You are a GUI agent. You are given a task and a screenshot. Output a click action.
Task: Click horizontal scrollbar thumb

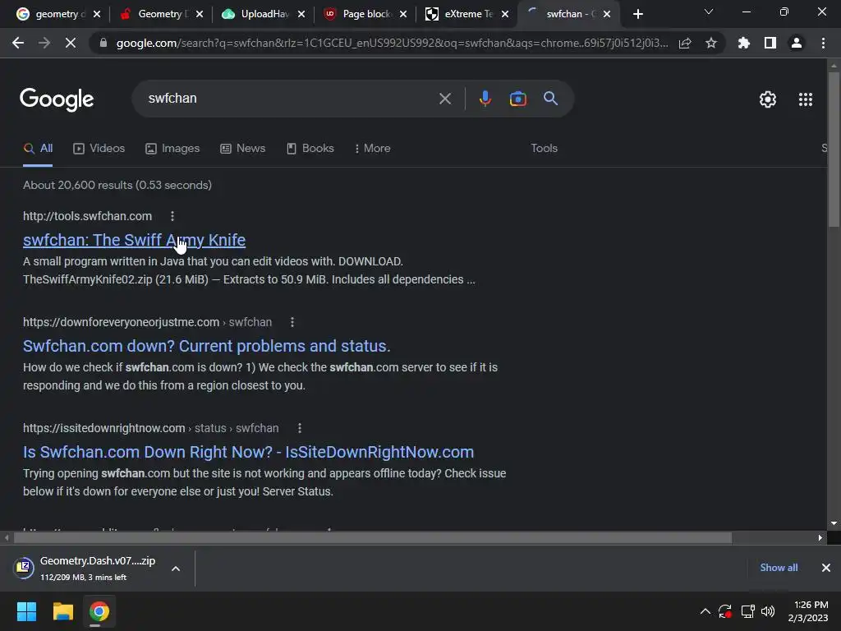point(373,537)
